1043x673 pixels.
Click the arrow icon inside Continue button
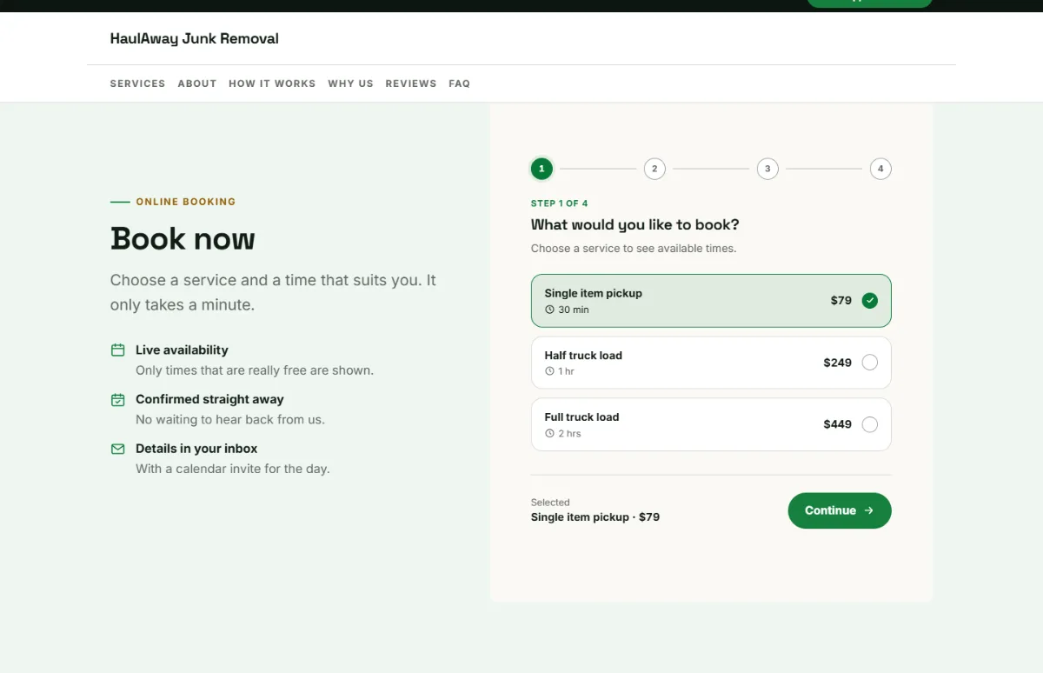pyautogui.click(x=868, y=510)
